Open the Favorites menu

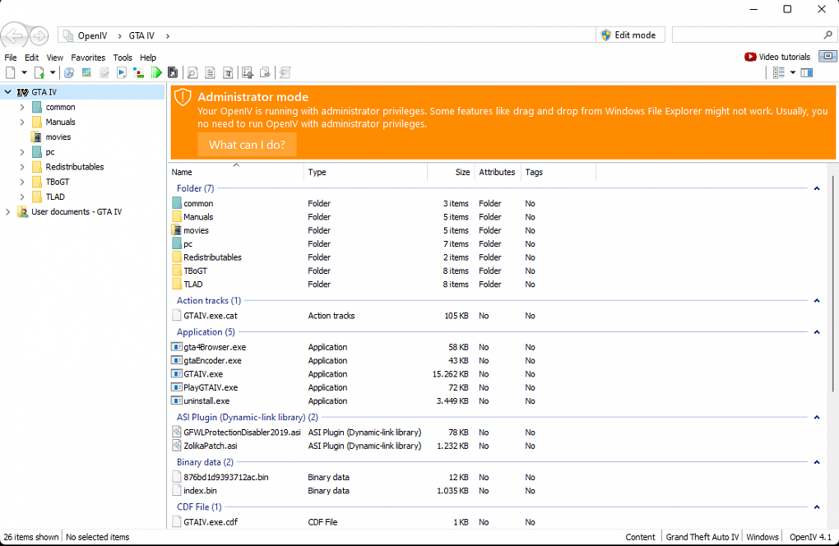[88, 58]
